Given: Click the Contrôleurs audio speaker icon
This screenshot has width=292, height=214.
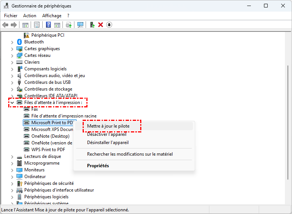Looking at the screenshot, I should 19,76.
